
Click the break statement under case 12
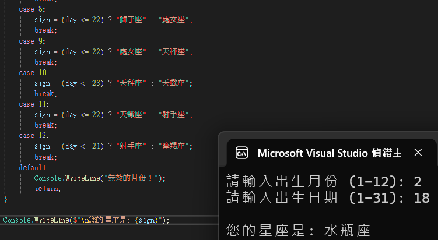click(45, 157)
